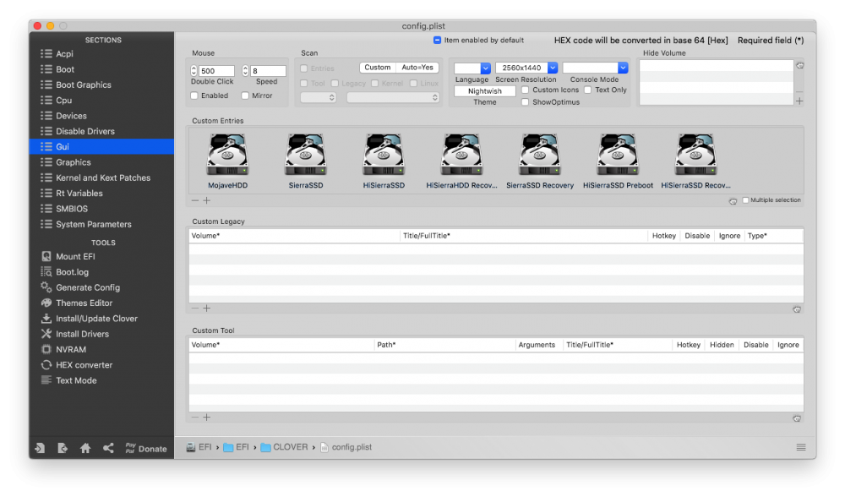Select the Auto=Yes scan button

(417, 68)
